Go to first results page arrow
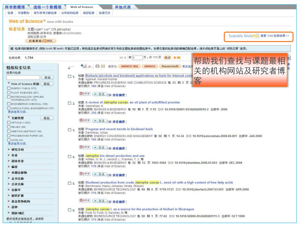Image resolution: width=301 pixels, height=225 pixels. [121, 58]
